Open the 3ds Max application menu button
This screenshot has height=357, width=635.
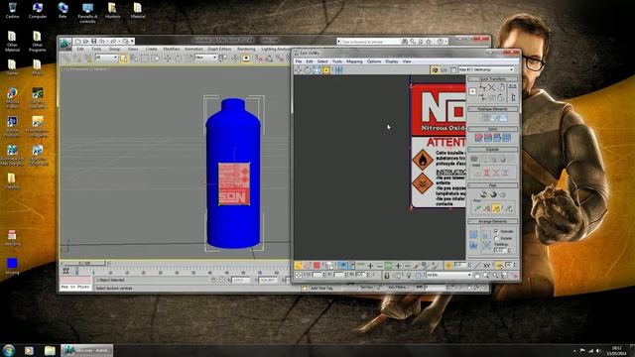point(65,43)
